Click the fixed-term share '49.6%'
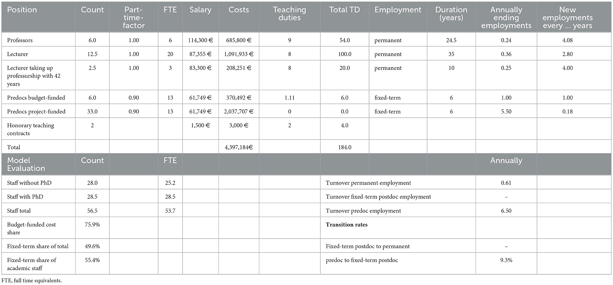The image size is (613, 285). (x=92, y=246)
